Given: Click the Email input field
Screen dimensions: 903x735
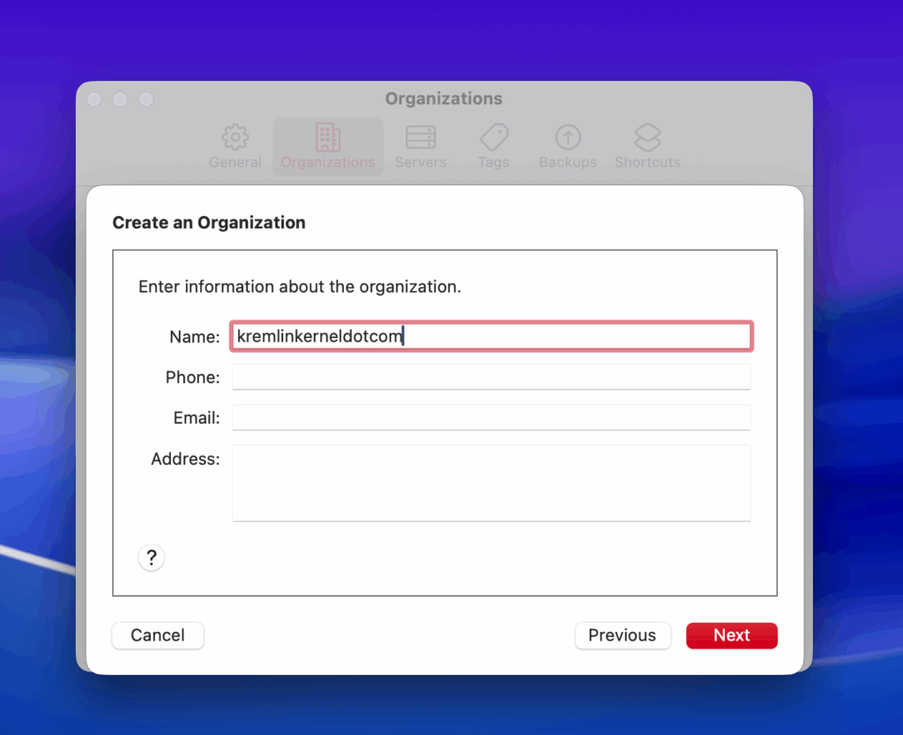Looking at the screenshot, I should click(x=490, y=417).
